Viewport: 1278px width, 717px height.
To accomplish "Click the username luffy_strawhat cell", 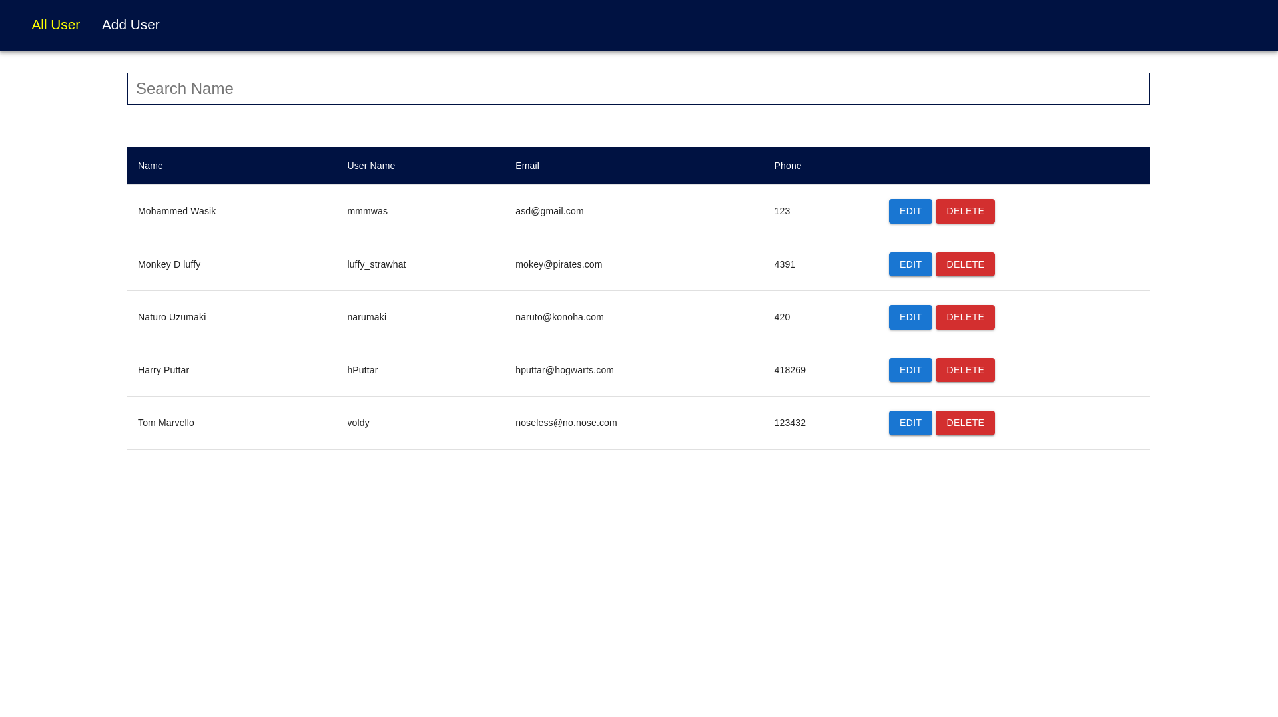I will coord(376,264).
